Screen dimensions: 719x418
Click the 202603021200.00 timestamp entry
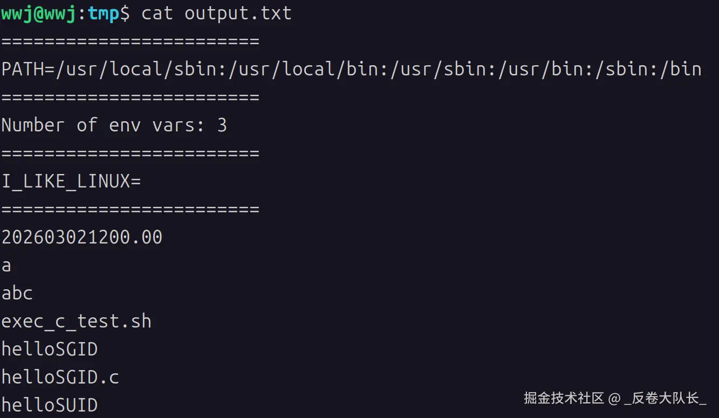point(81,238)
